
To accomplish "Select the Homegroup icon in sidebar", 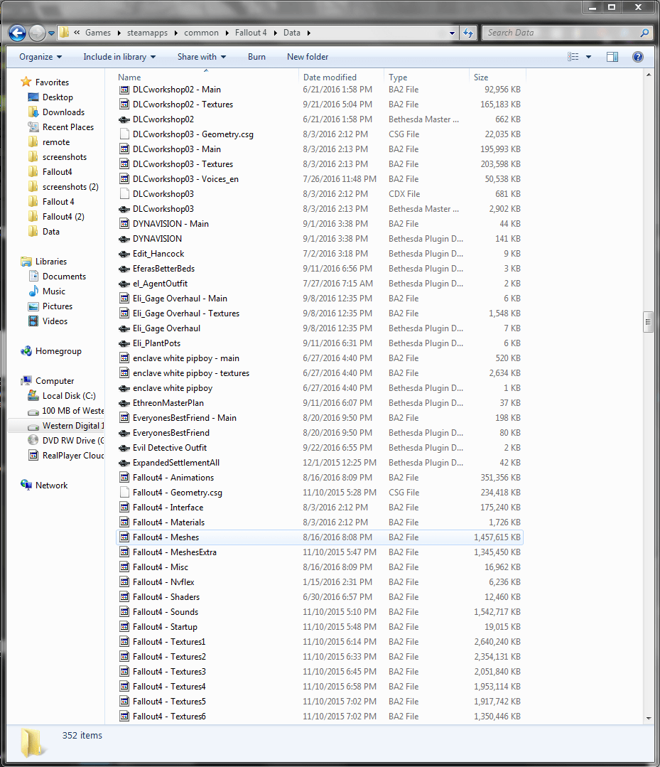I will pyautogui.click(x=27, y=351).
